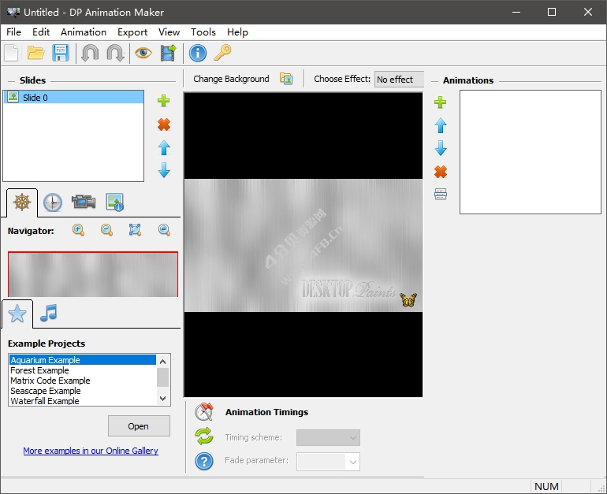The width and height of the screenshot is (607, 494).
Task: Select Forest Example in the projects list
Action: 40,370
